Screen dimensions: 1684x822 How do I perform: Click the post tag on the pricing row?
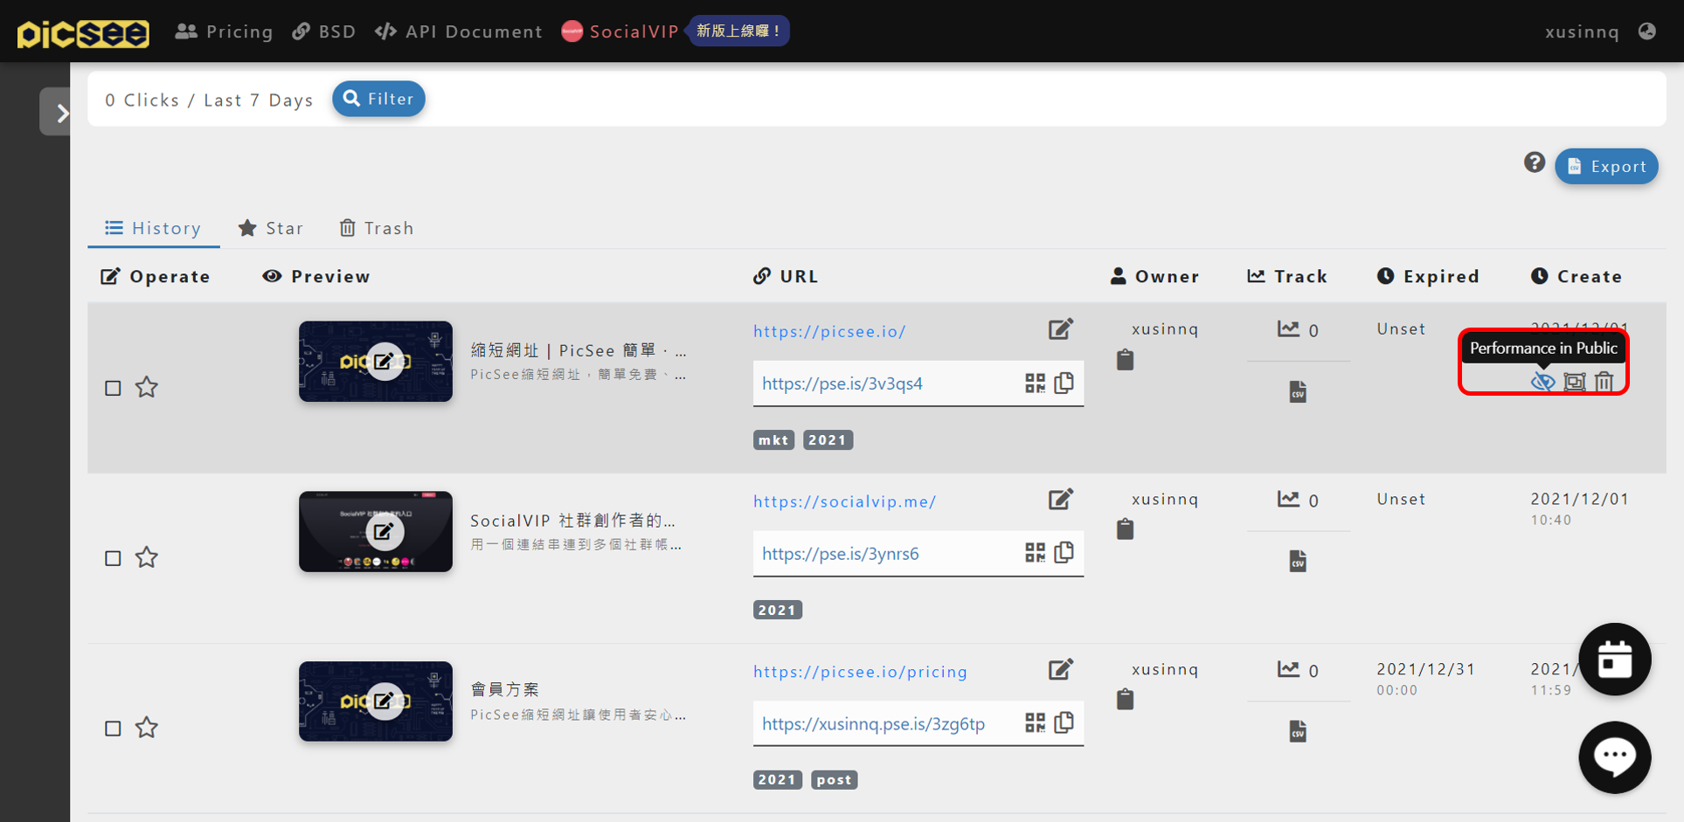(x=835, y=779)
